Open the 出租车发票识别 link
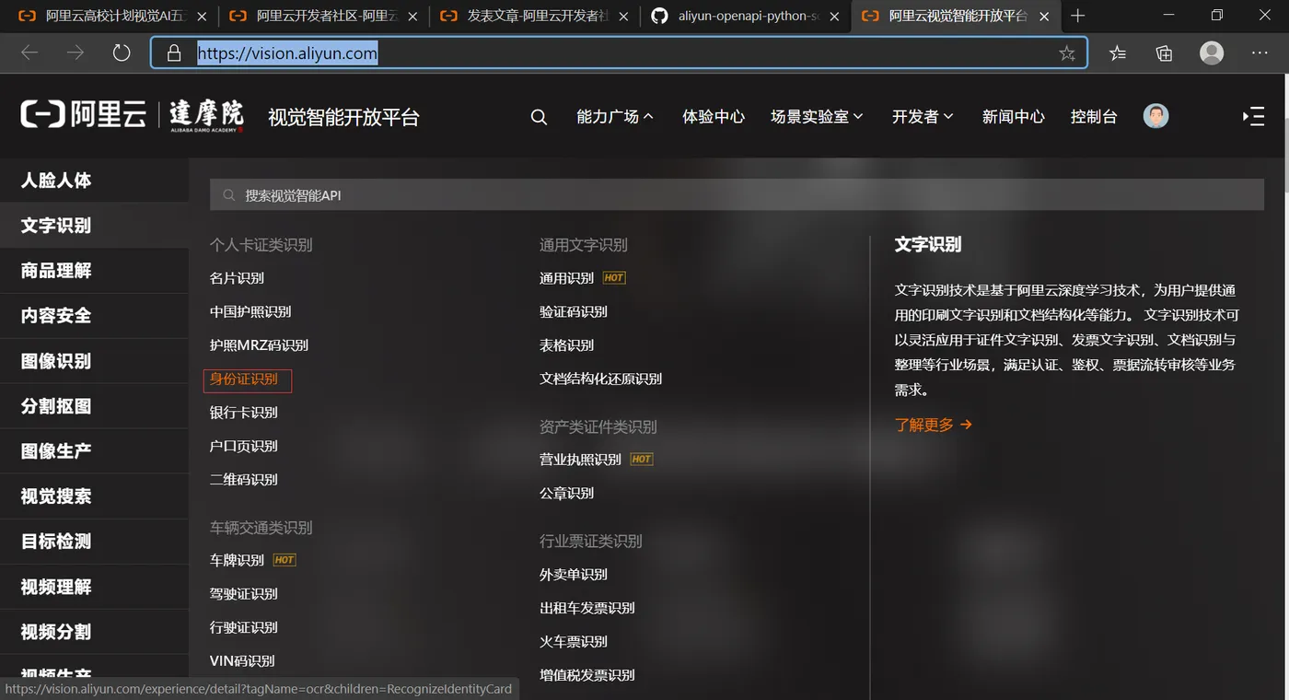This screenshot has height=700, width=1289. [587, 608]
